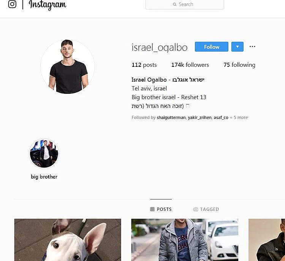The width and height of the screenshot is (285, 261).
Task: Click the tagged photo icon beside TAGGED
Action: click(196, 209)
